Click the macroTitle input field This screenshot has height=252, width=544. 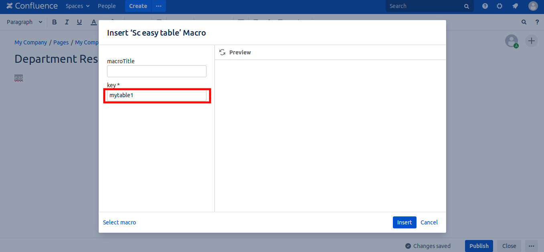point(156,71)
